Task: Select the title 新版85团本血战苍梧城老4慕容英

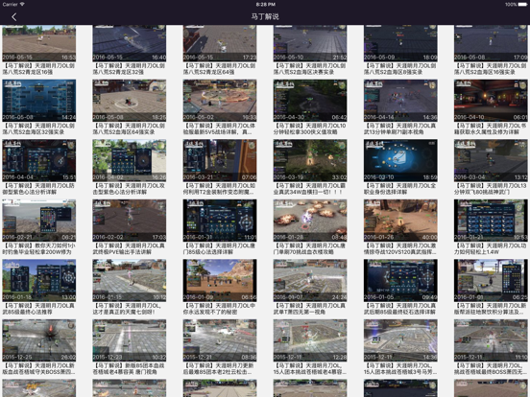Action: pos(130,368)
